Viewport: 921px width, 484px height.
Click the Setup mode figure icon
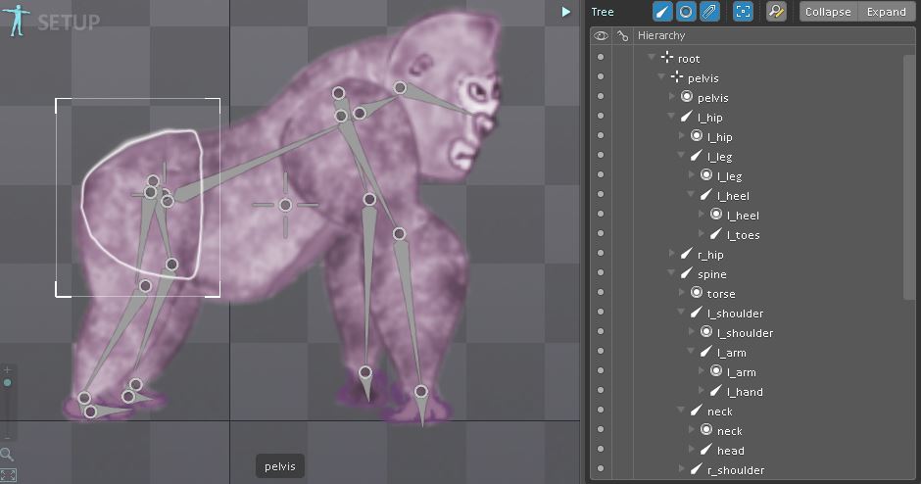(x=16, y=20)
